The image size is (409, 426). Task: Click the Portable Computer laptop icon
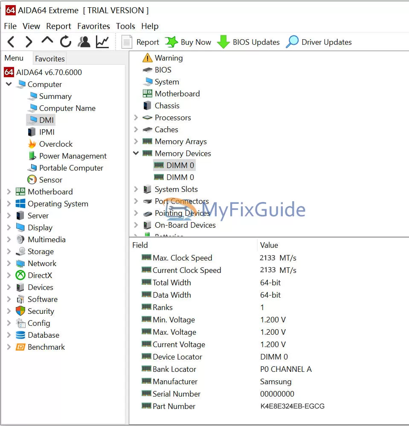(x=32, y=168)
